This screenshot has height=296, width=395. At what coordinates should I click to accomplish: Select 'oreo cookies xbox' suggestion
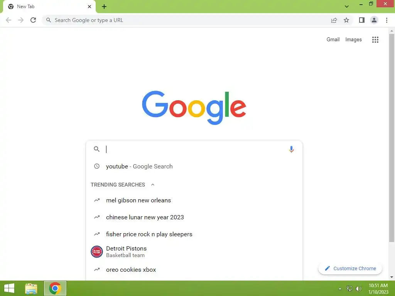pos(194,269)
